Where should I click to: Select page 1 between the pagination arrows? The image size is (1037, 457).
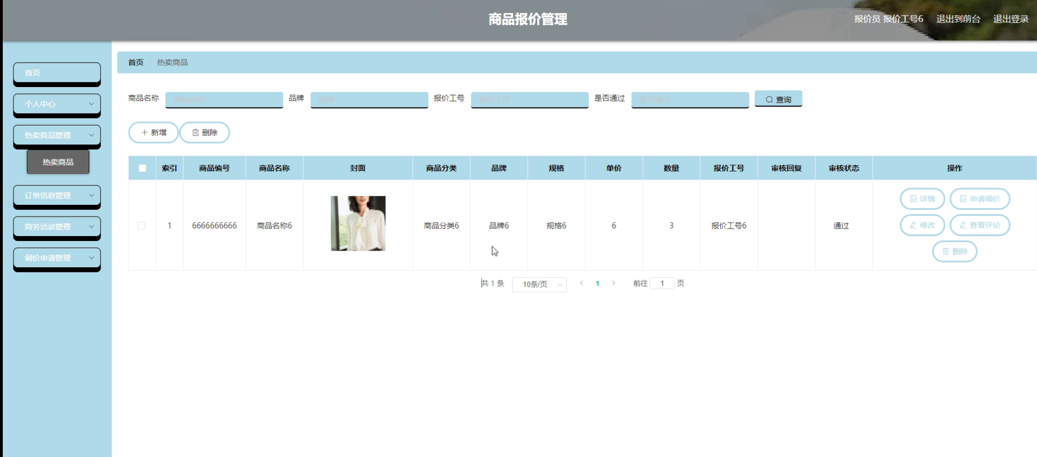tap(597, 283)
